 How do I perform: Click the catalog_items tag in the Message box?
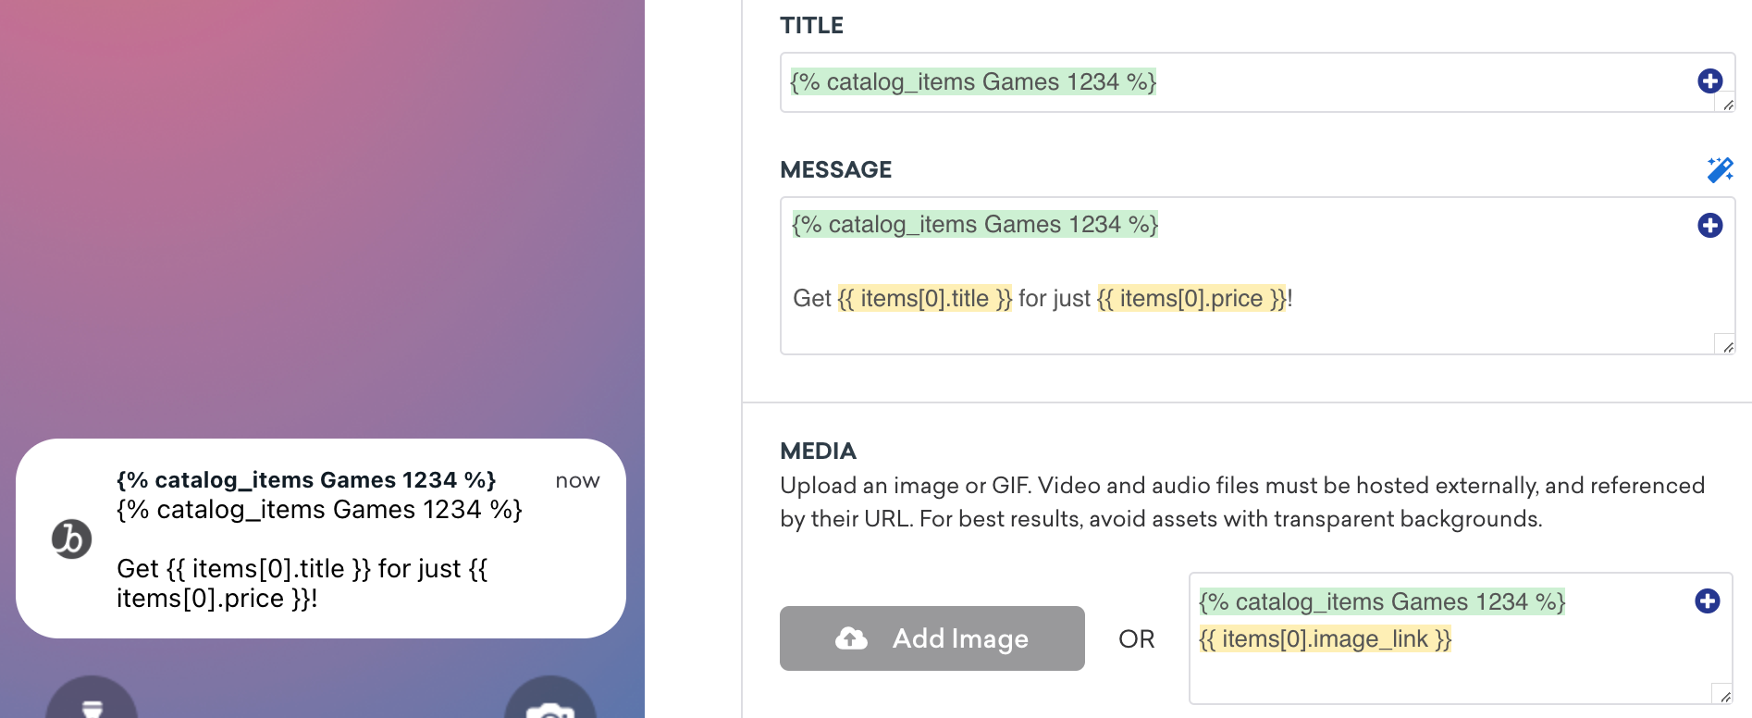pos(974,225)
